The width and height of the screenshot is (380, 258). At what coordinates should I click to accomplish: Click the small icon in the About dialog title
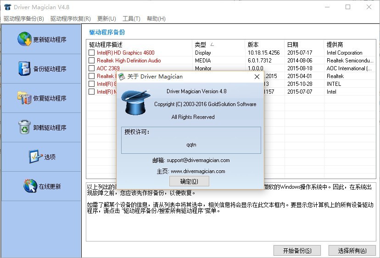click(122, 77)
